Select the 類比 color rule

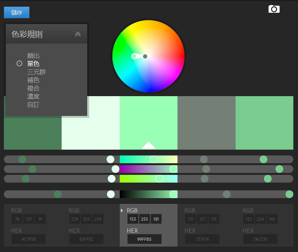33,56
